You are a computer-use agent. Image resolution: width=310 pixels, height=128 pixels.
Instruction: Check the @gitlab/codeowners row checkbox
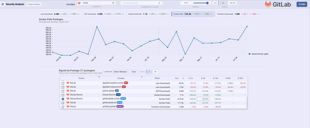tap(63, 87)
